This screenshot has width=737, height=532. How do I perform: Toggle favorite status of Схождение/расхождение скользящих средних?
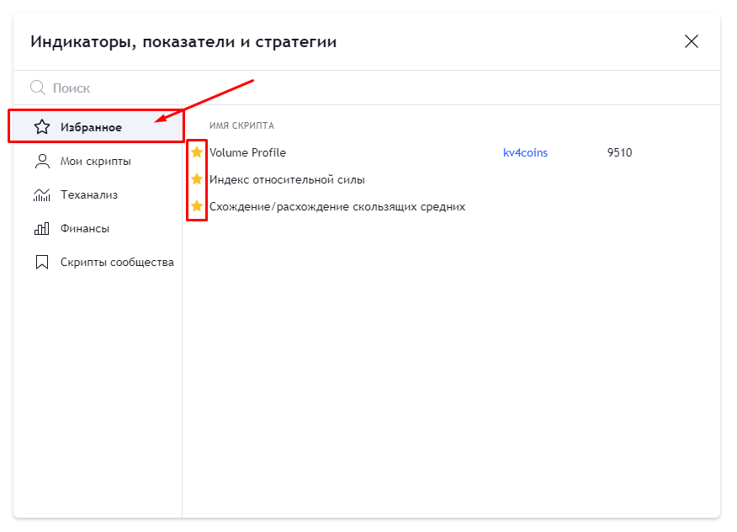[196, 206]
